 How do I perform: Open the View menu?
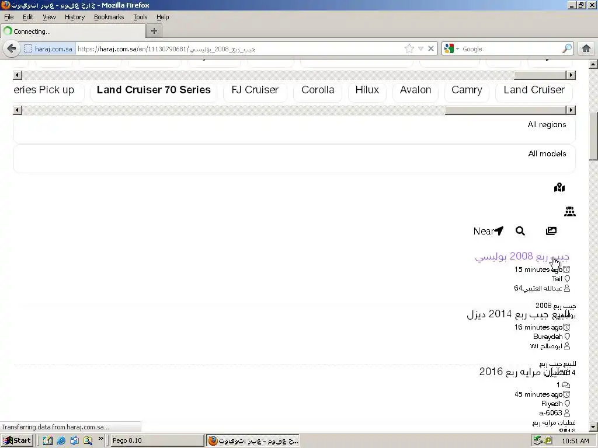pos(49,17)
